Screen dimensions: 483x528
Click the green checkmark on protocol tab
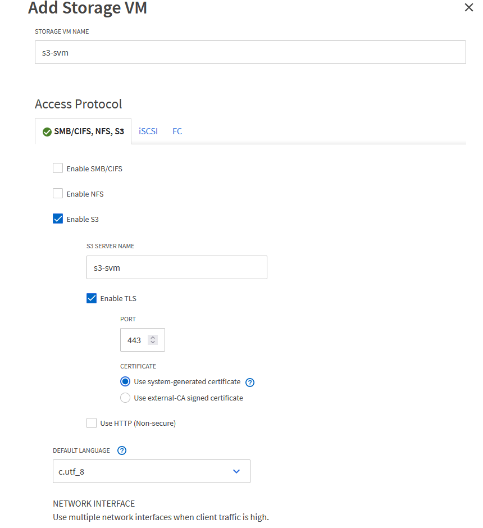coord(47,132)
